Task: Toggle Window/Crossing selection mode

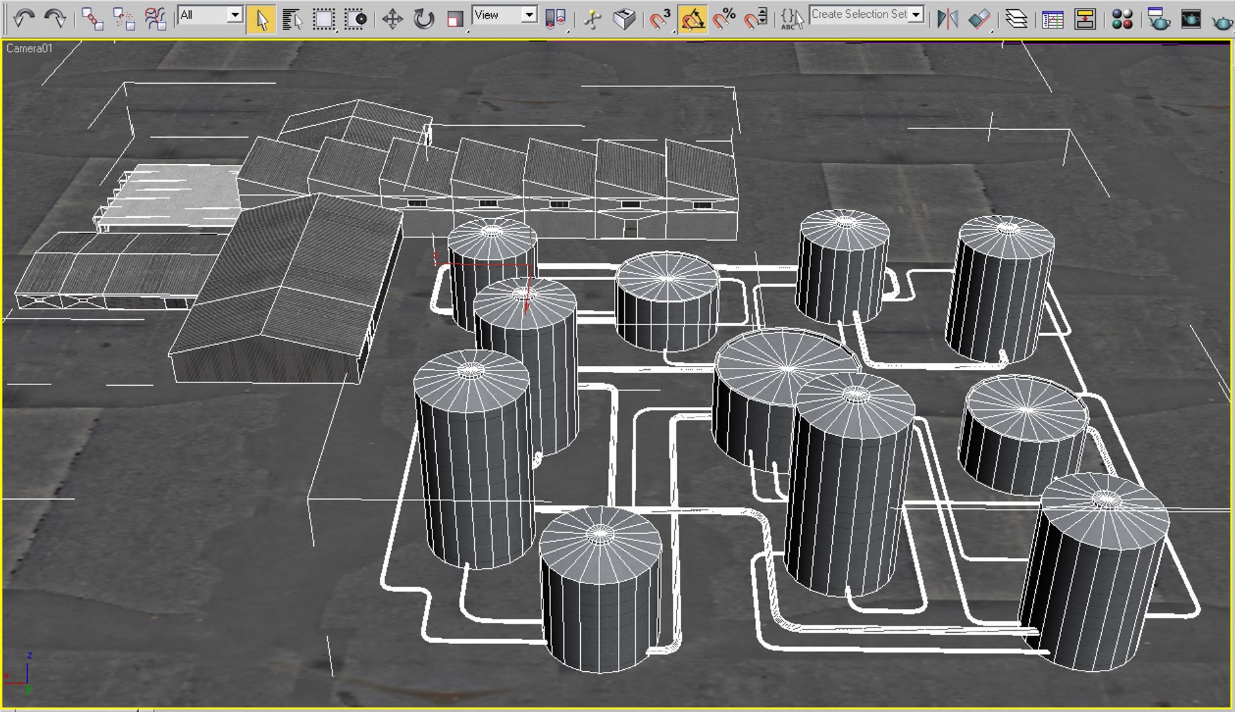Action: (355, 18)
